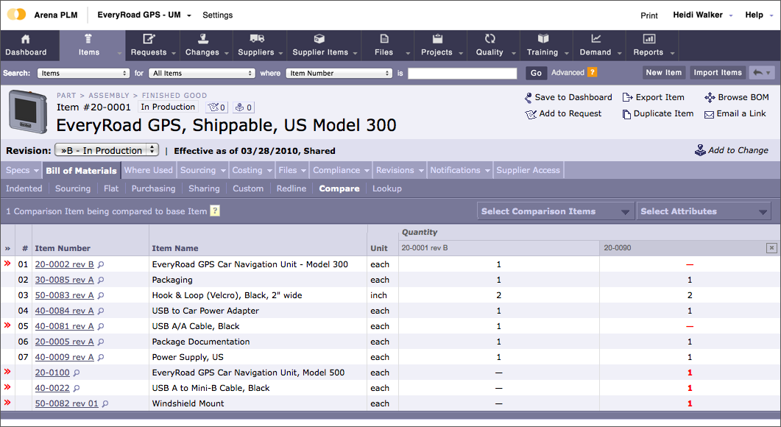Viewport: 781px width, 427px height.
Task: Switch to the Lookup BOM view
Action: 387,188
